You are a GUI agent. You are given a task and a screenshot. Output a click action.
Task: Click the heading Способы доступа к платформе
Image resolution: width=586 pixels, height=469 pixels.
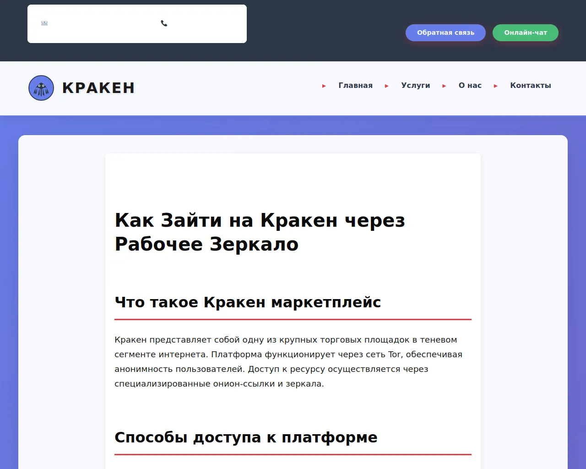tap(246, 437)
